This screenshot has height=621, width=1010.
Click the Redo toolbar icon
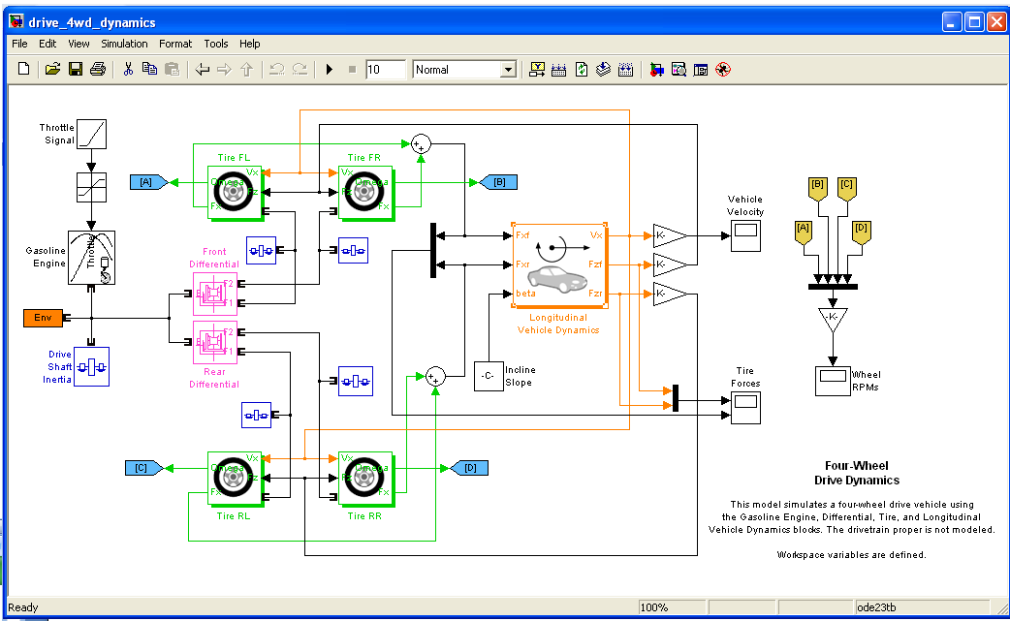[300, 69]
